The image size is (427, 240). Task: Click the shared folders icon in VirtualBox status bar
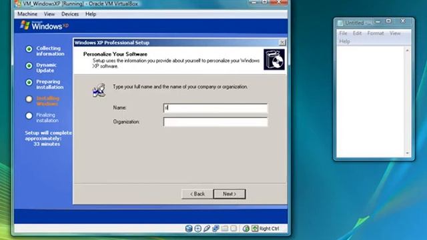tap(225, 229)
